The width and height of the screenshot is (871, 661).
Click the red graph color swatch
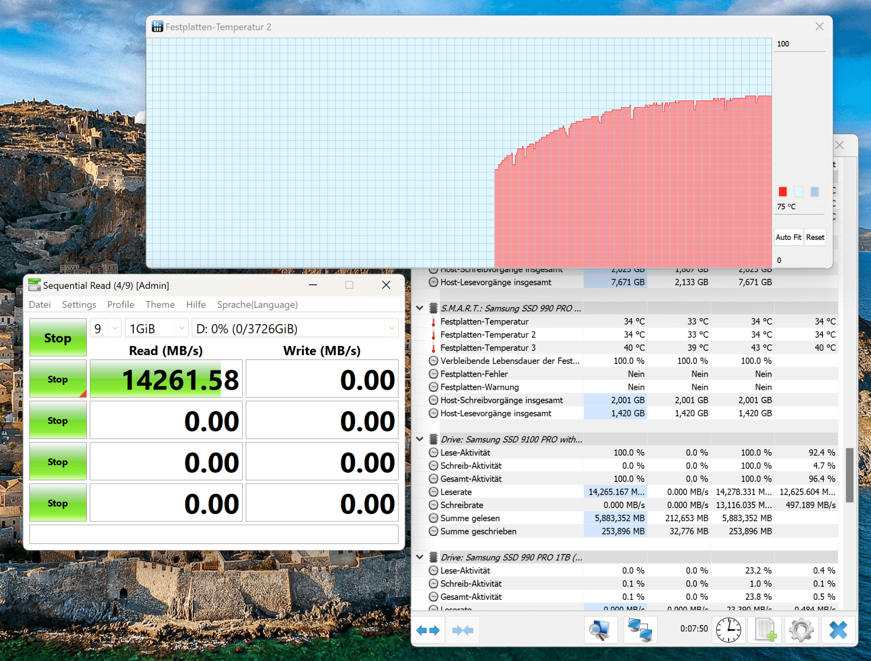pos(783,192)
